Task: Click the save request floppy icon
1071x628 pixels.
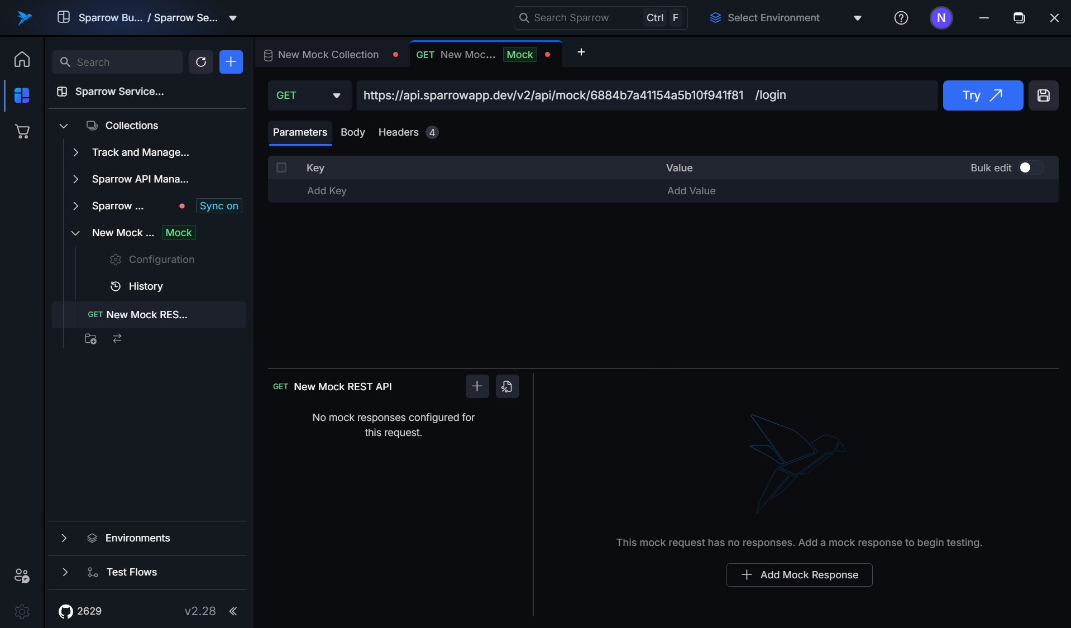Action: [x=1043, y=95]
